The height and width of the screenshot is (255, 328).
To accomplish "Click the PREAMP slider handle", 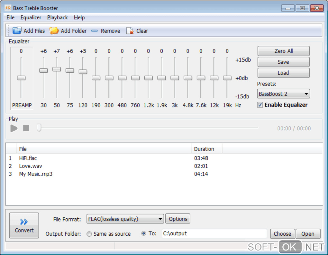I will tap(21, 78).
